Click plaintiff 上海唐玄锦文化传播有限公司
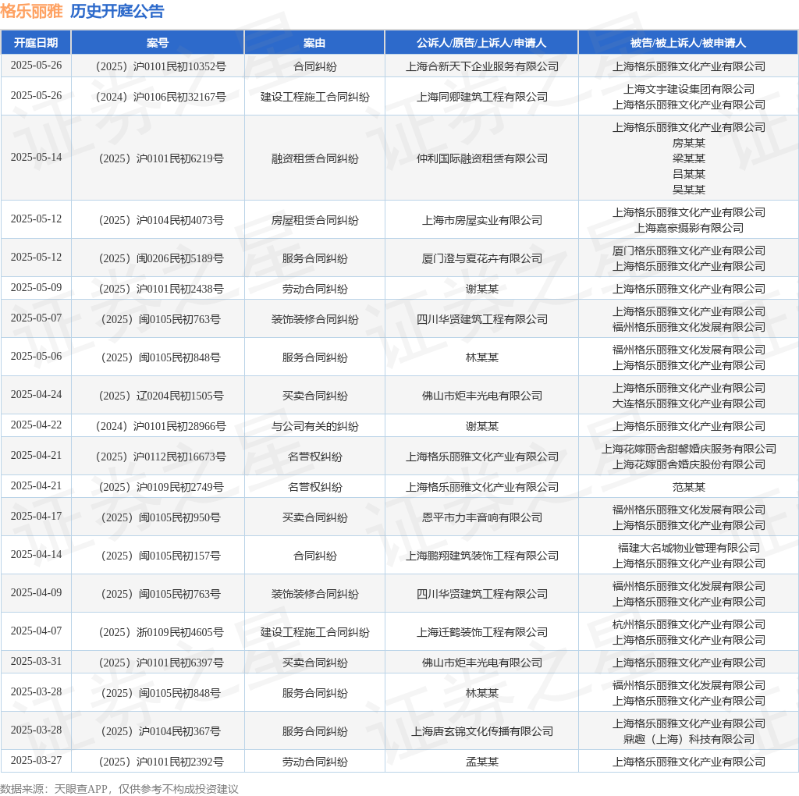Image resolution: width=799 pixels, height=796 pixels. pyautogui.click(x=482, y=731)
